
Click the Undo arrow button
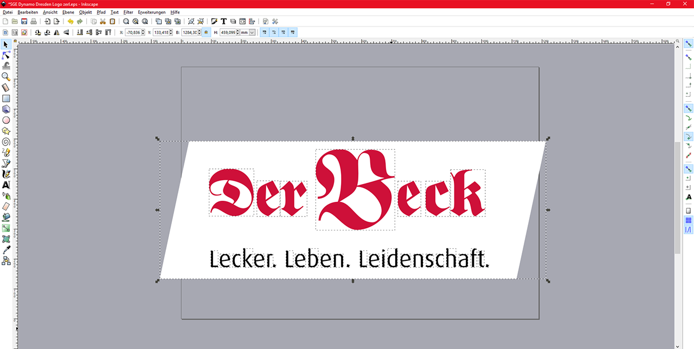coord(70,22)
